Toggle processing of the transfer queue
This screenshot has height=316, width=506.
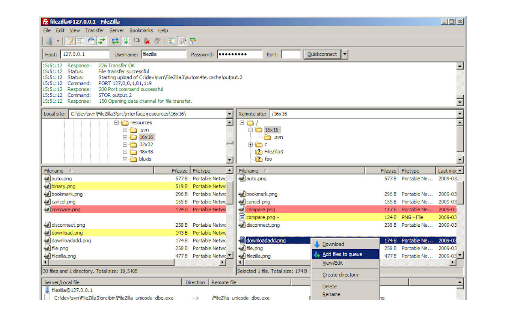[126, 41]
